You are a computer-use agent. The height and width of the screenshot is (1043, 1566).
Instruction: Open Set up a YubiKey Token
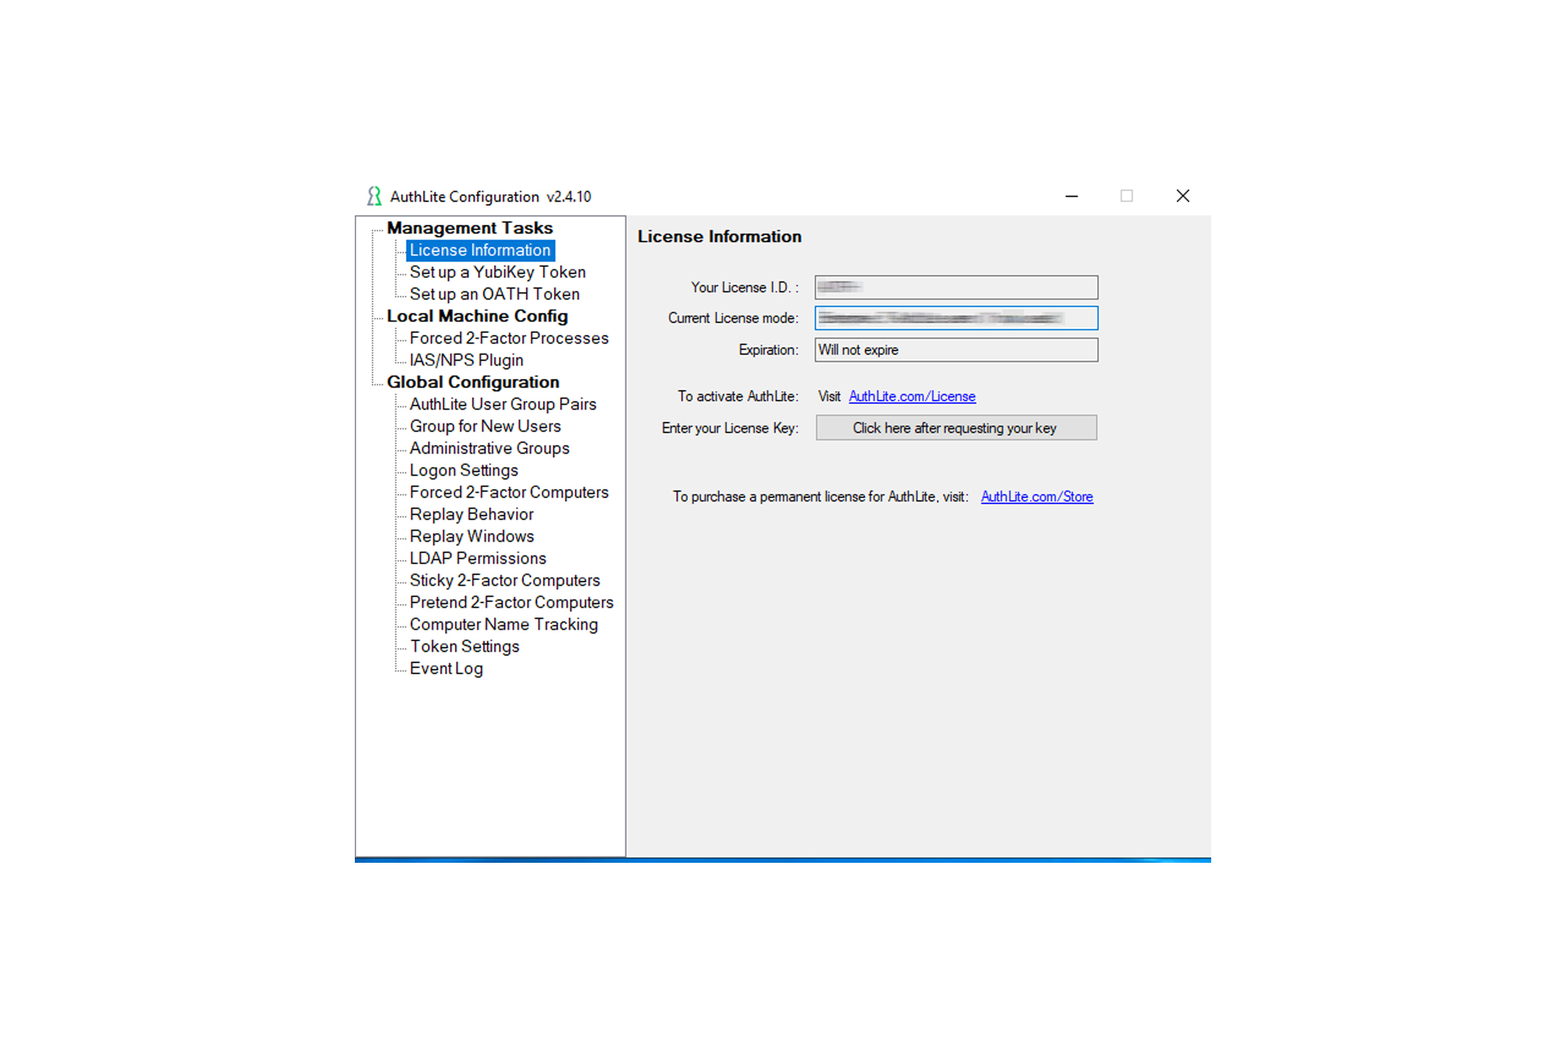(x=498, y=272)
